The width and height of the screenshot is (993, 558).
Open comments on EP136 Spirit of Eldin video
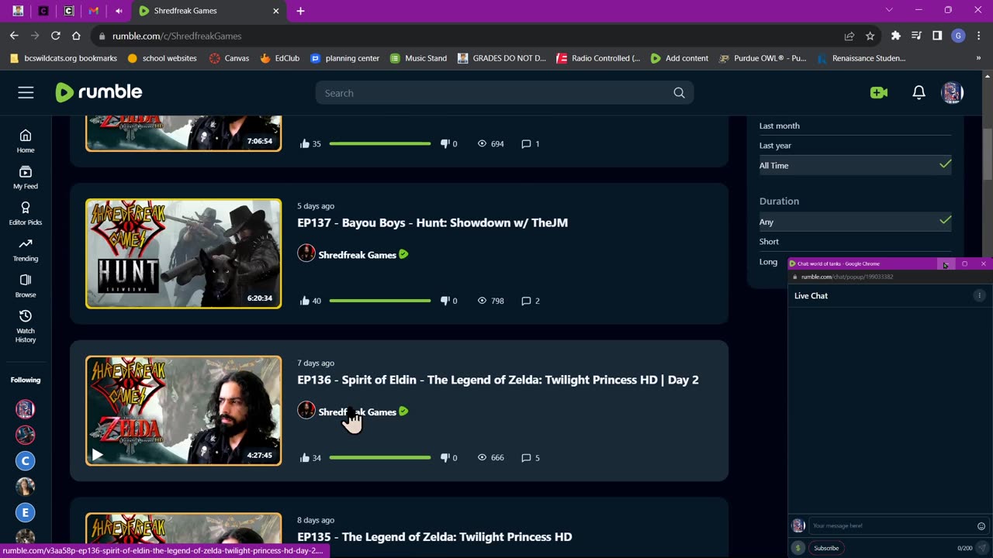(531, 458)
